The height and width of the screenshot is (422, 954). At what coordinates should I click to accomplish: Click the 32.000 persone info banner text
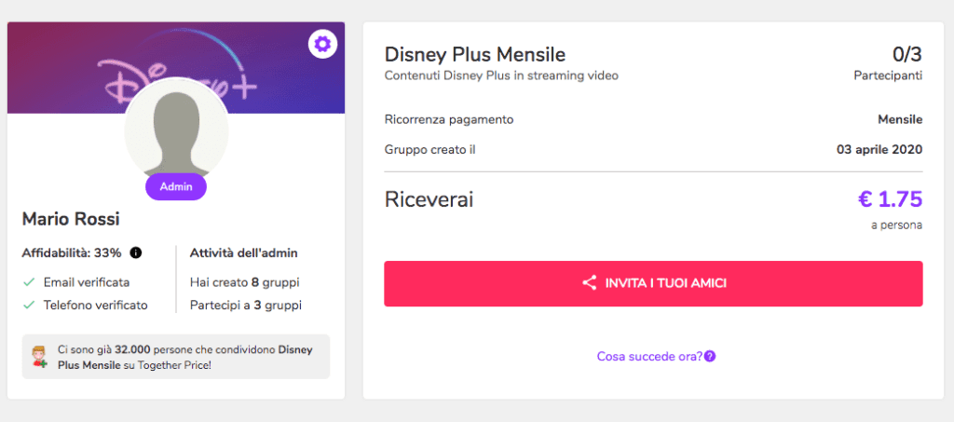(x=185, y=358)
